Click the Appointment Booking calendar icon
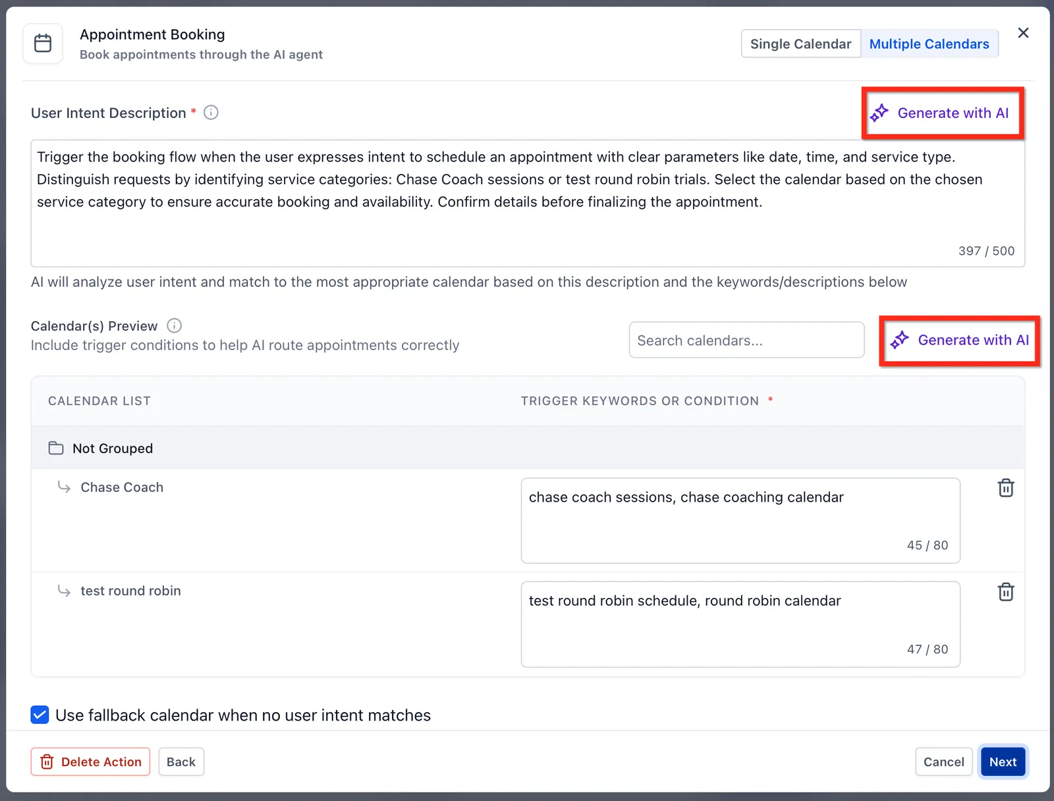Screen dimensions: 1054x801 (43, 44)
